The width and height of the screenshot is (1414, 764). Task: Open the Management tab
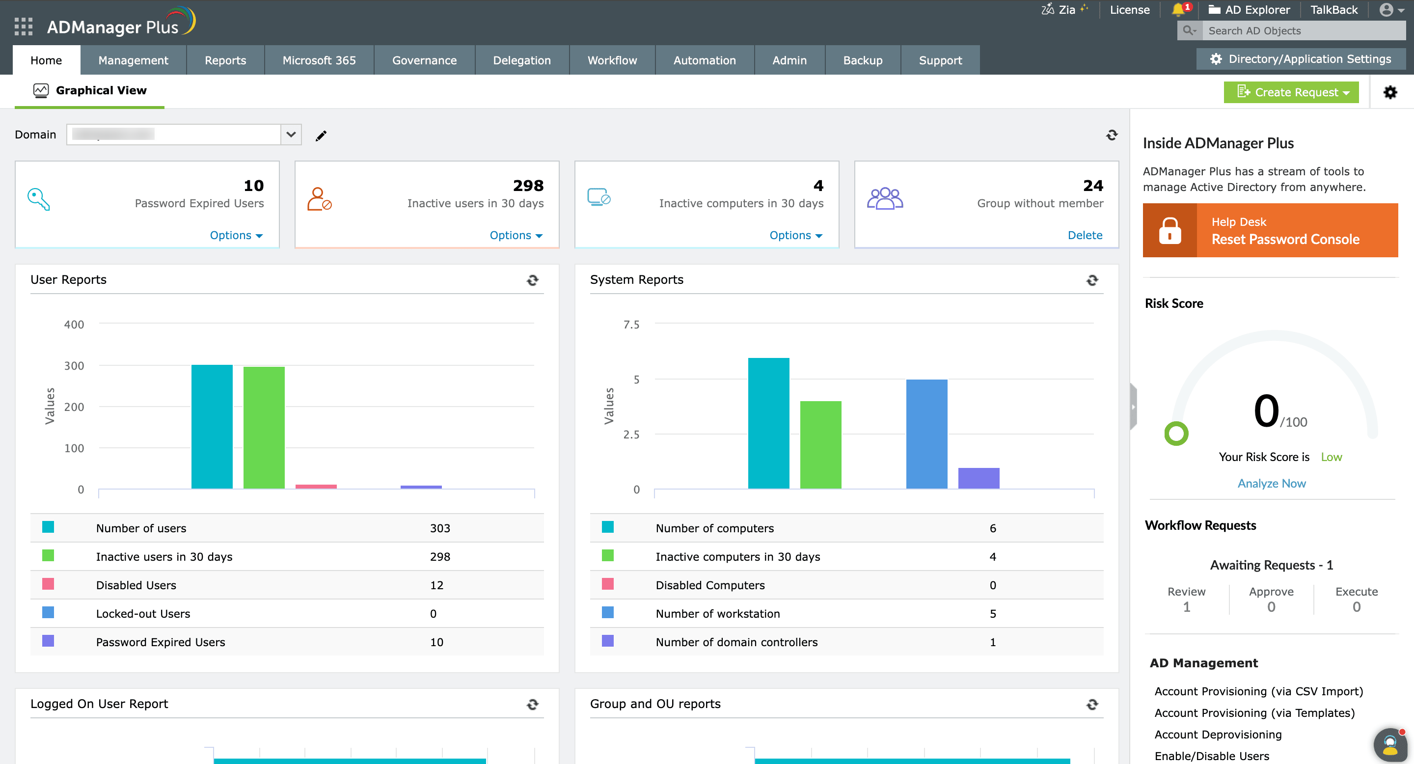click(x=134, y=60)
